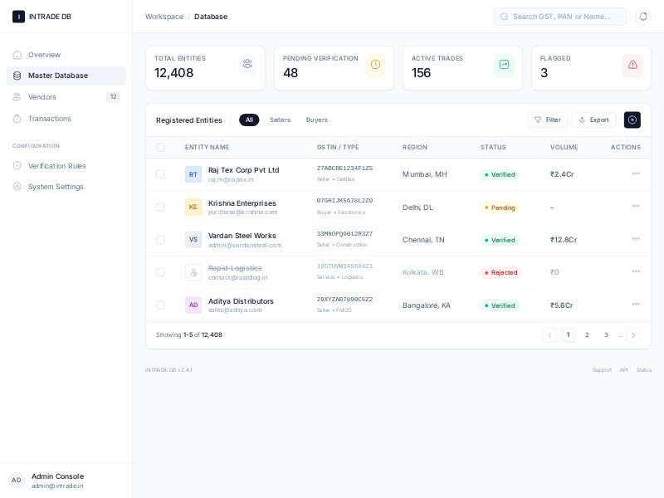The image size is (664, 498).
Task: Click the Flagged warning triangle icon
Action: point(632,66)
